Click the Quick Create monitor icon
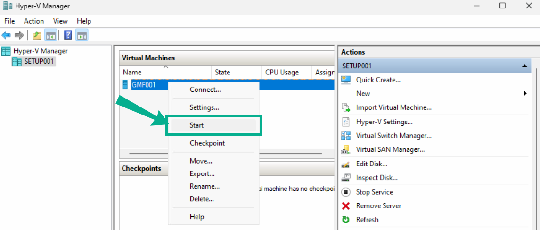 (346, 80)
